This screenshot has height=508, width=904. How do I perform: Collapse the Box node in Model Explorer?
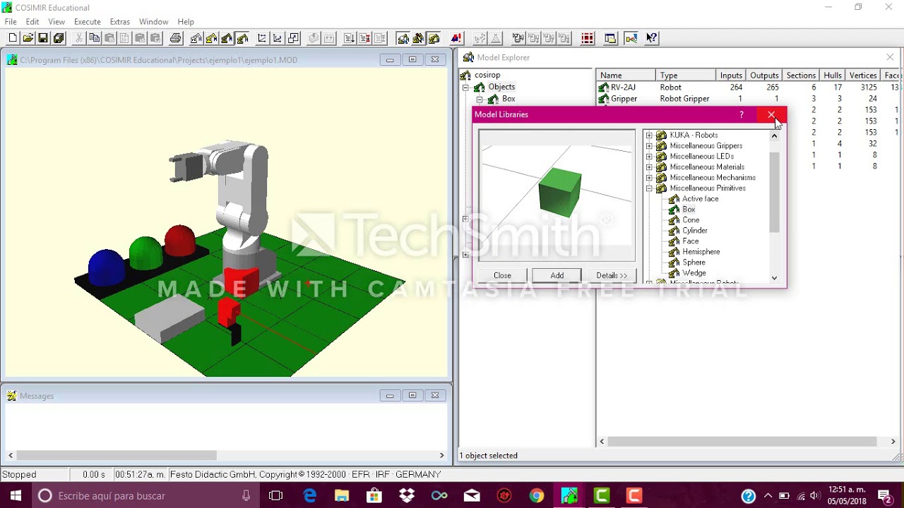coord(479,99)
